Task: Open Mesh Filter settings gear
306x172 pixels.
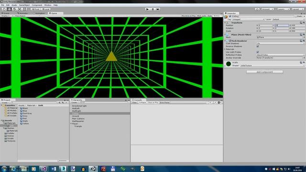Action: coord(304,35)
